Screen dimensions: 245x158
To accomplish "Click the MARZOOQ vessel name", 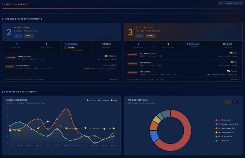I will coord(25,56).
